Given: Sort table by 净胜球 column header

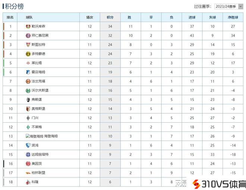Looking at the screenshot, I should [x=233, y=17].
